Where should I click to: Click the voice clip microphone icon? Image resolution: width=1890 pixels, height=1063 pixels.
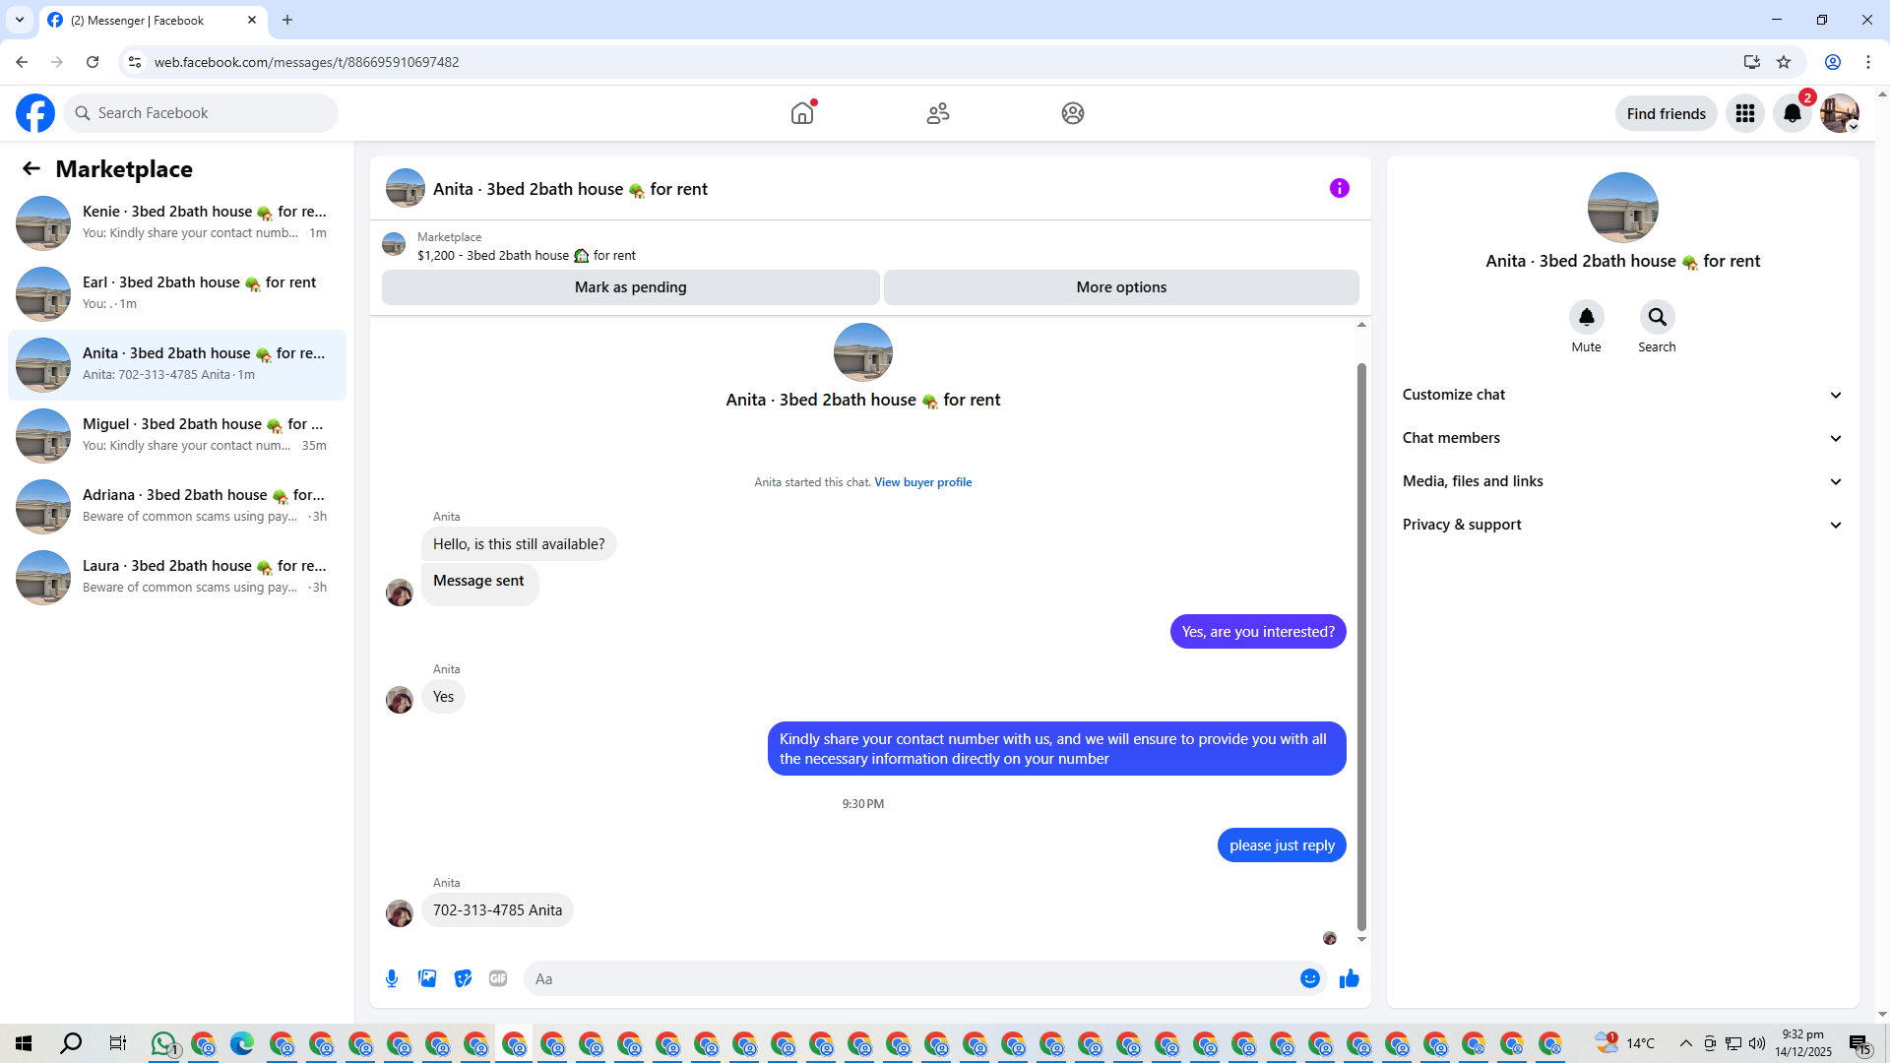click(x=392, y=978)
